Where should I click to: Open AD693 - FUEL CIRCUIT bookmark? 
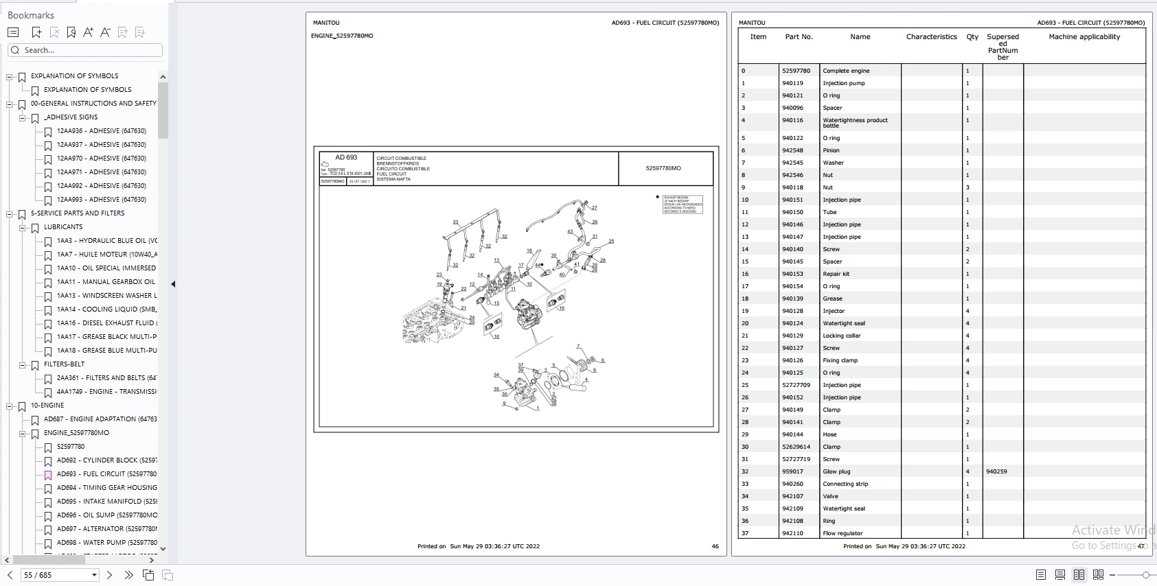point(106,474)
